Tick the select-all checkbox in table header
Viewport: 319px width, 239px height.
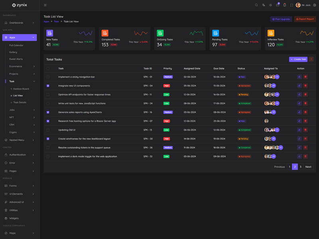click(48, 69)
